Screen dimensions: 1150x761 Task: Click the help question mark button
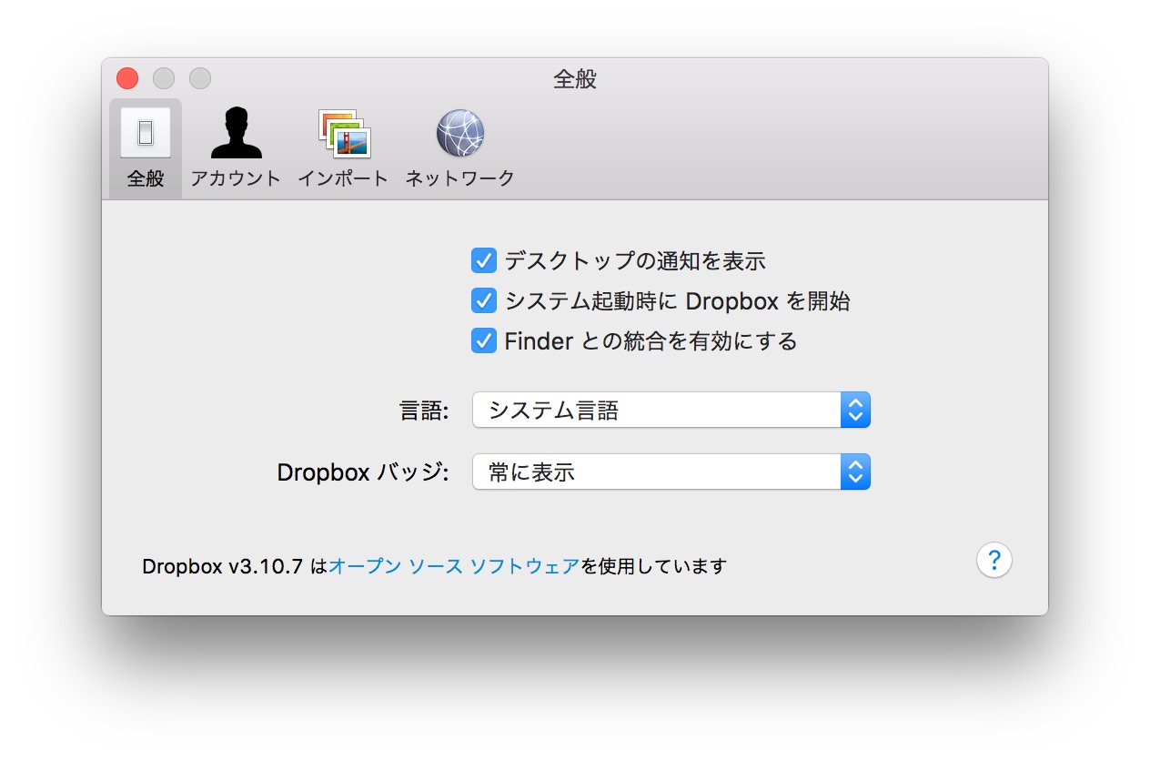pos(994,559)
